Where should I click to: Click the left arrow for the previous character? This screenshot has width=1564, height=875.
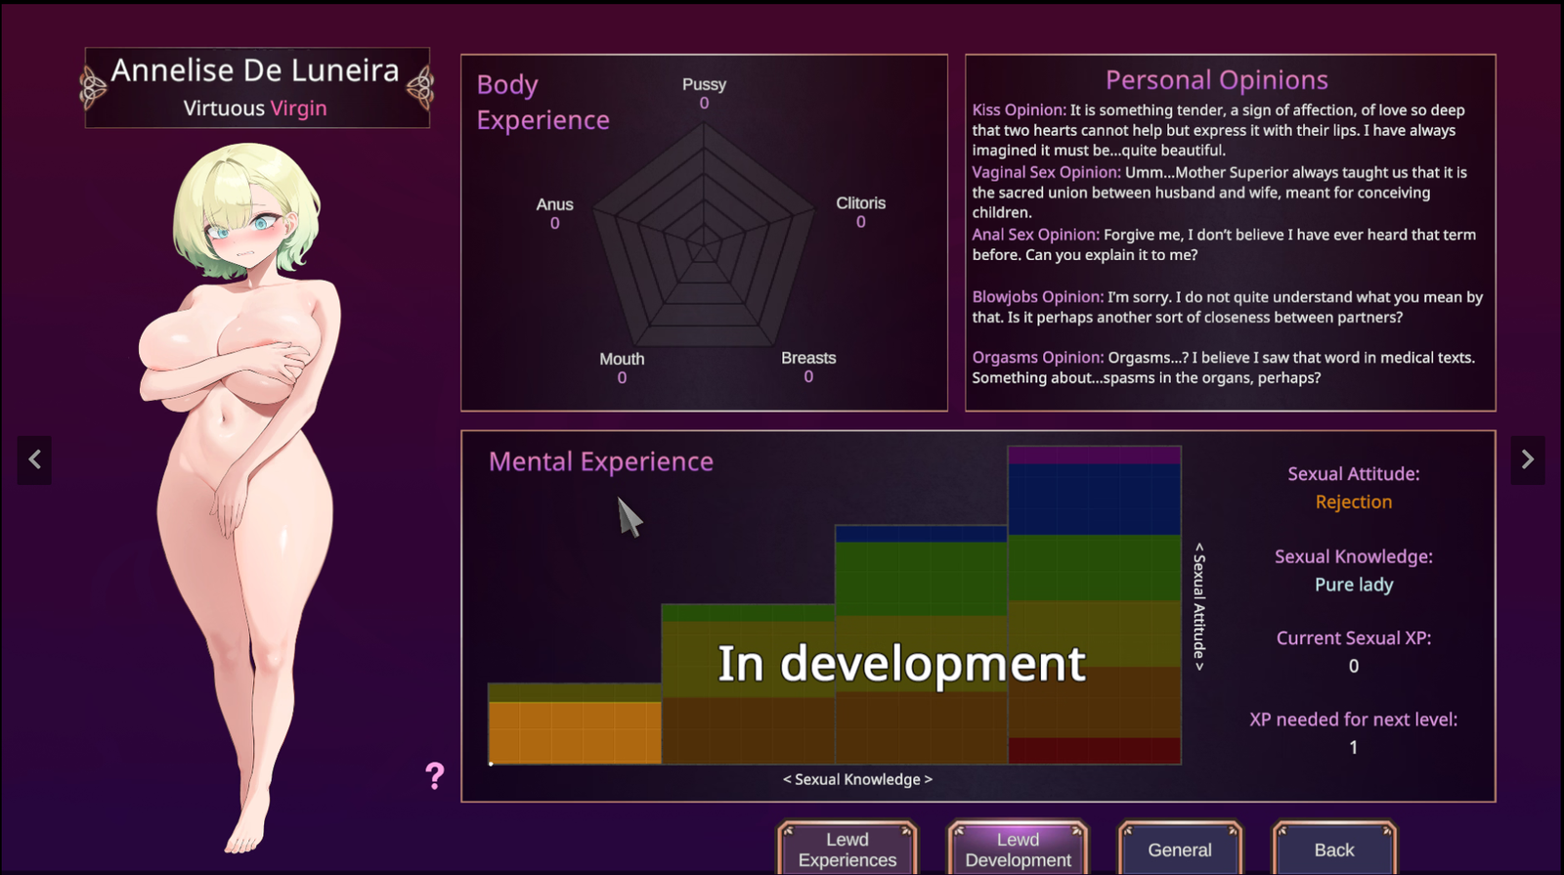(x=34, y=459)
